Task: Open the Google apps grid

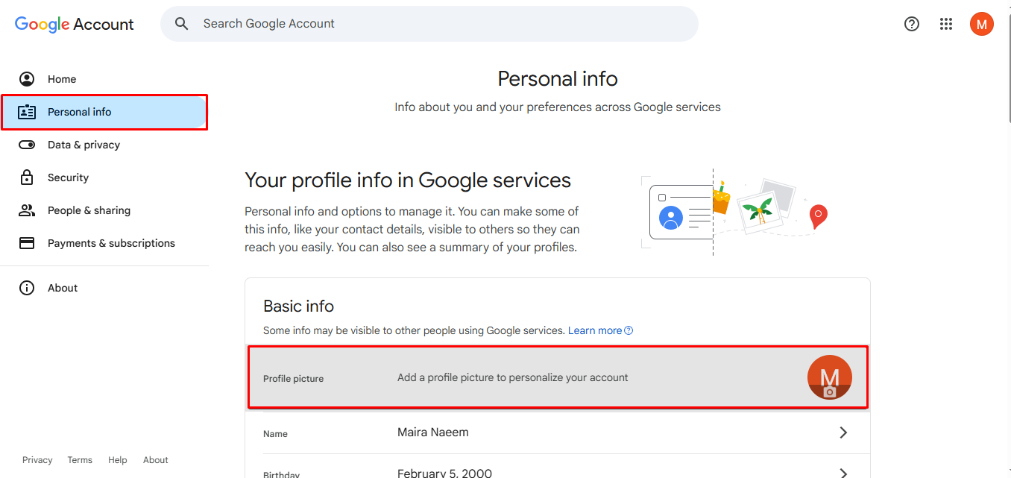Action: [x=946, y=24]
